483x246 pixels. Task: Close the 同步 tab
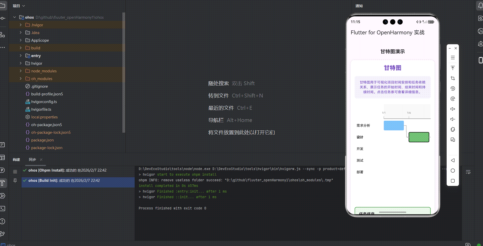coord(41,159)
